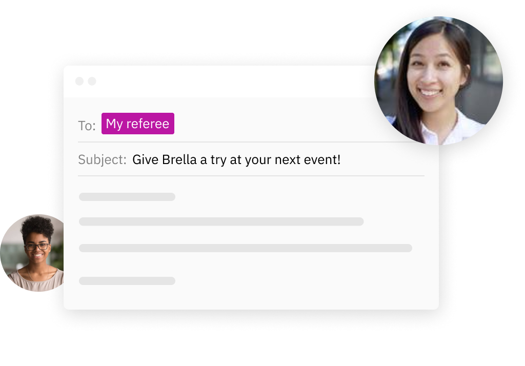525x366 pixels.
Task: Click the empty To field area after the tag
Action: (275, 124)
